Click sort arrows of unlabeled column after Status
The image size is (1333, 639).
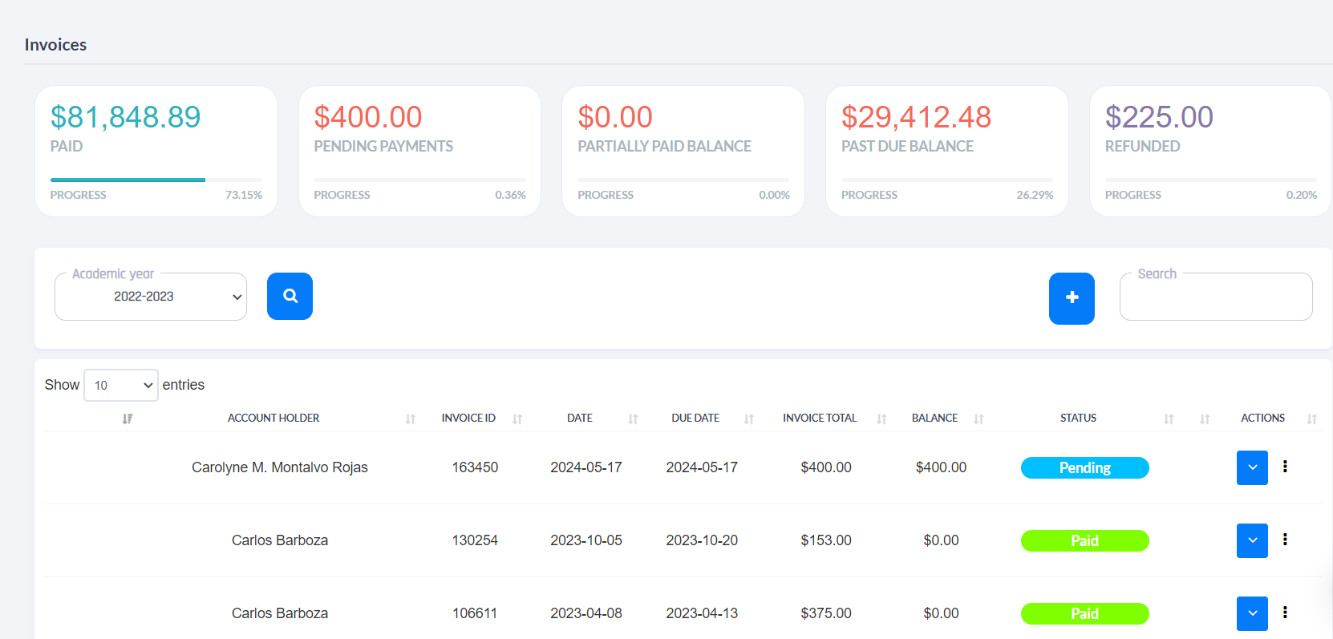(x=1205, y=419)
